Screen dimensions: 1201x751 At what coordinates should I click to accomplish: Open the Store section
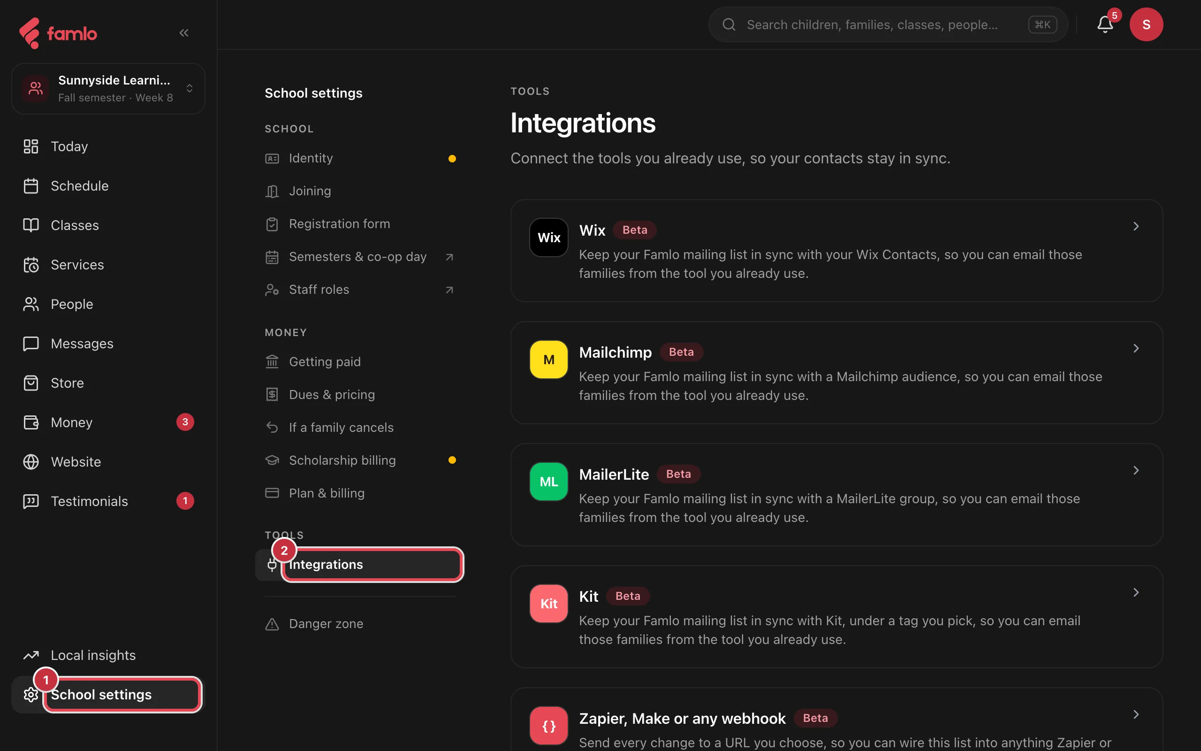(x=108, y=383)
